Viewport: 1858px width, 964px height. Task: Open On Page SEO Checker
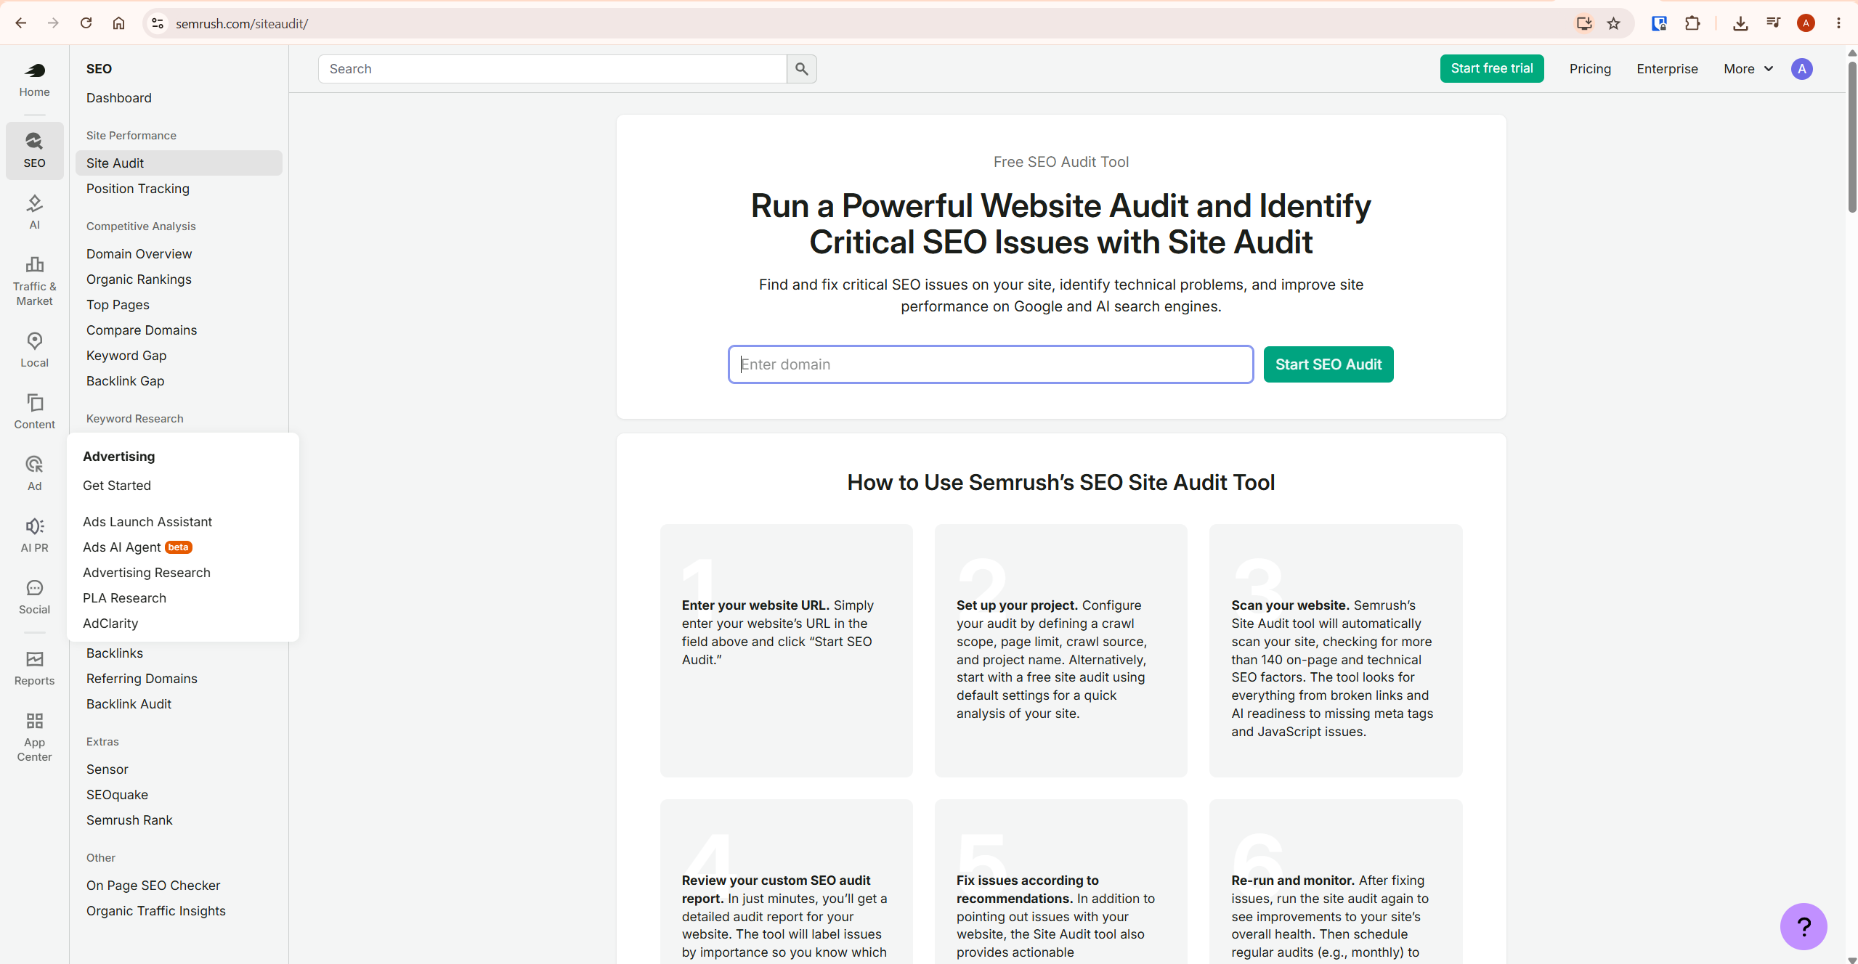pyautogui.click(x=153, y=886)
